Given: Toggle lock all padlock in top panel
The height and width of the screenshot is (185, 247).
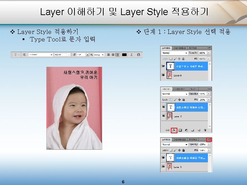Looking at the screenshot, I should click(183, 59).
